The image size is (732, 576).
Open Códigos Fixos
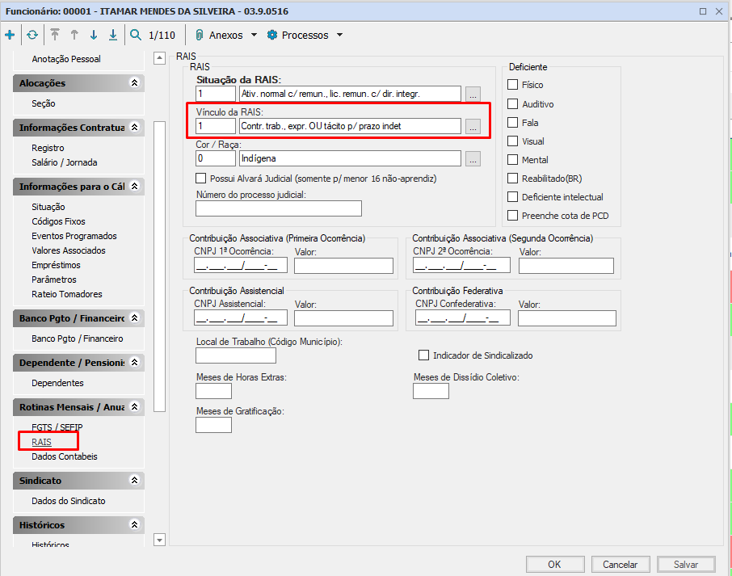click(58, 221)
